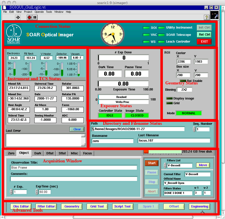225x219 pixels.
Task: Click the Leach Controller LED indicator
Action: [x=161, y=42]
